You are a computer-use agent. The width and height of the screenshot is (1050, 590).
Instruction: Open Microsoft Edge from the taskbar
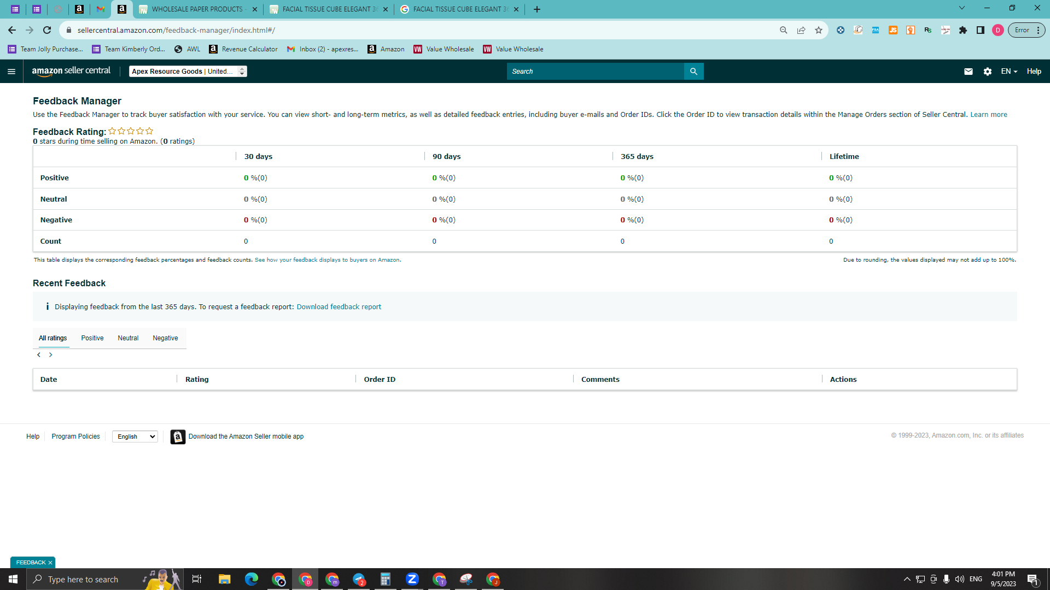(x=252, y=579)
